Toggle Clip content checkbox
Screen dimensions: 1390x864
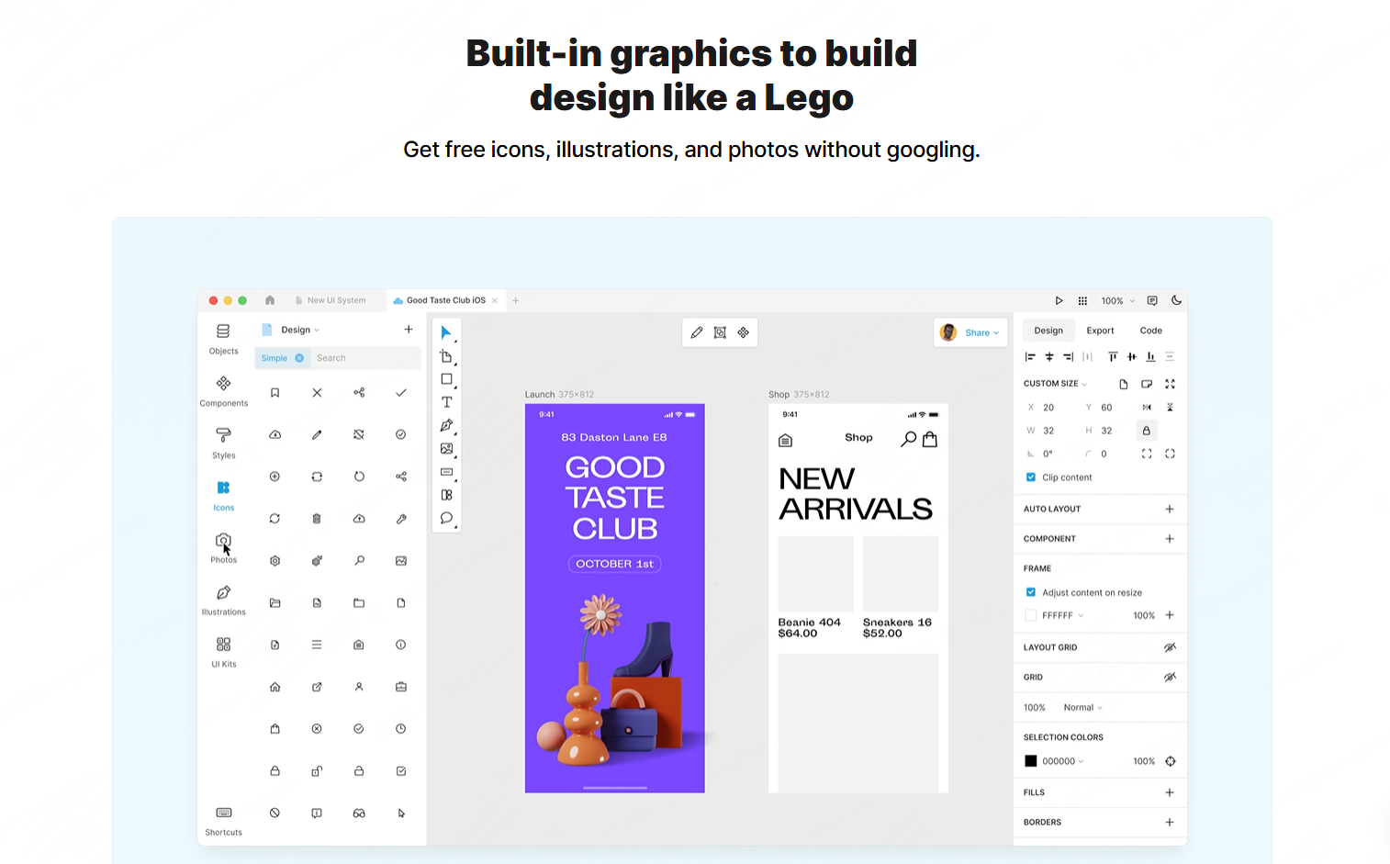pyautogui.click(x=1031, y=477)
